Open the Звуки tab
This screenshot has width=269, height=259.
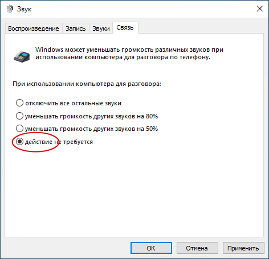coord(101,28)
